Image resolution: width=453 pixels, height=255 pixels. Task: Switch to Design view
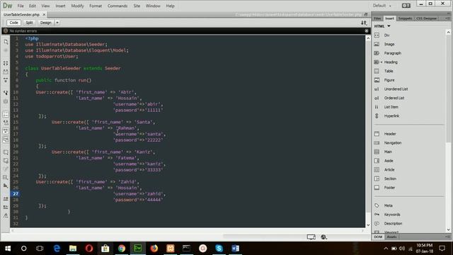pyautogui.click(x=45, y=23)
